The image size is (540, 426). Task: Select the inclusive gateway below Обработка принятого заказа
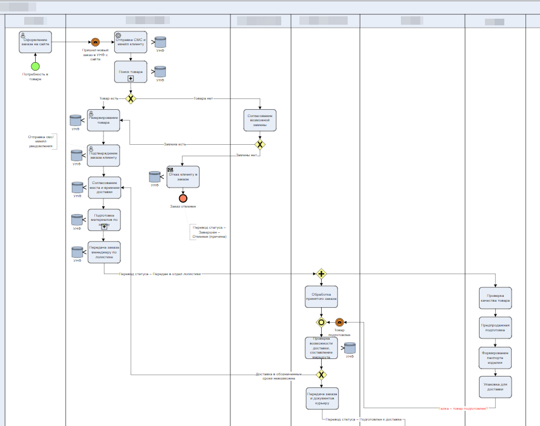click(321, 322)
